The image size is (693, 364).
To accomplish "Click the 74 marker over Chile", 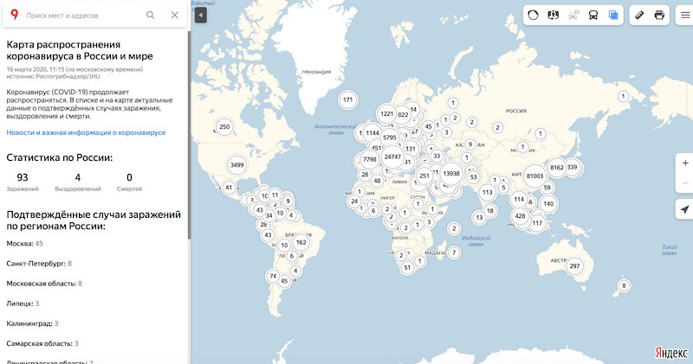I will (273, 276).
